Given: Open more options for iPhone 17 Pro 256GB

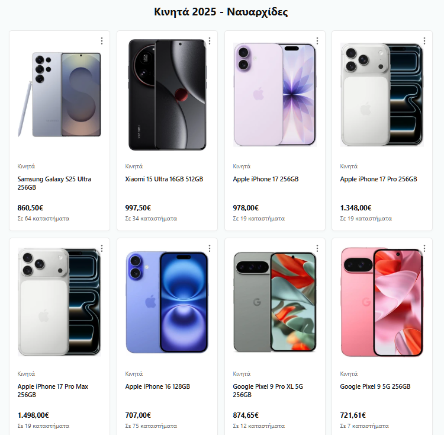Looking at the screenshot, I should click(x=424, y=41).
